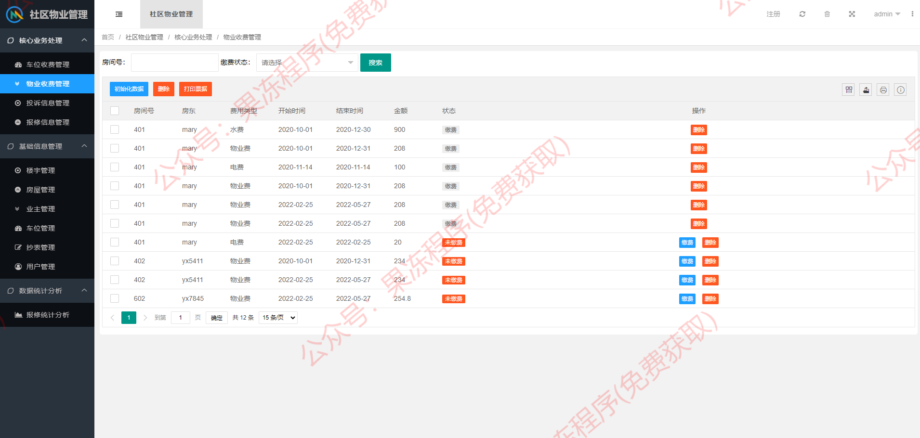Open the vertical dots more menu

(x=912, y=14)
